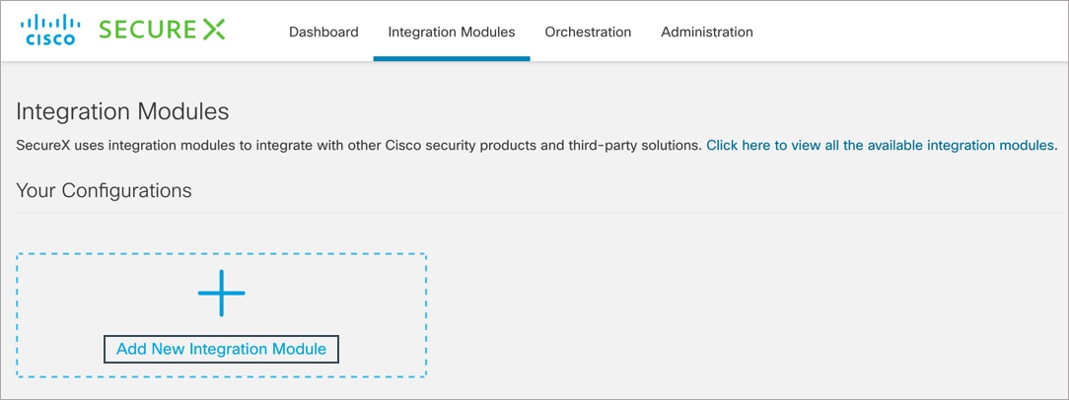Click inside the dashed add-module box
The height and width of the screenshot is (400, 1069).
[222, 315]
